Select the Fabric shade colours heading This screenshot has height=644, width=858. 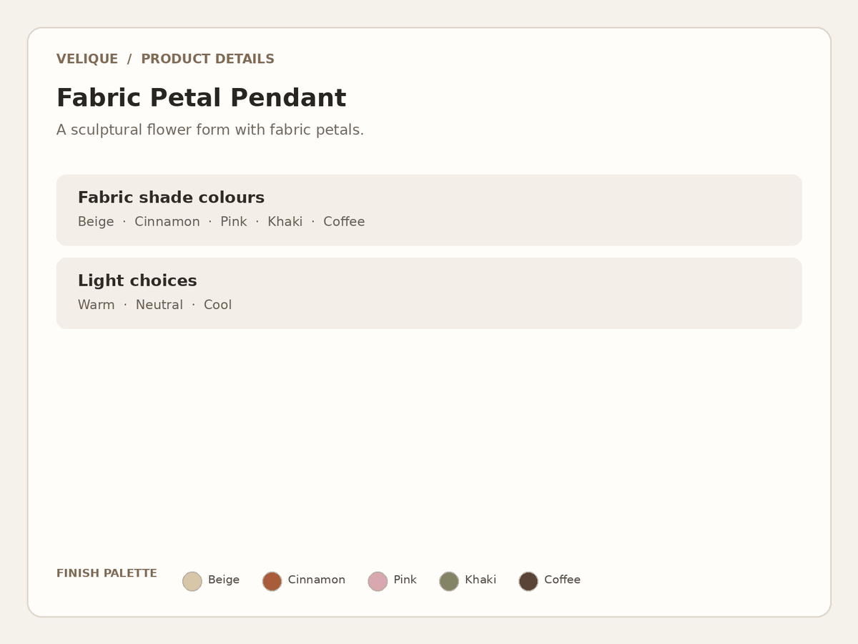point(171,197)
